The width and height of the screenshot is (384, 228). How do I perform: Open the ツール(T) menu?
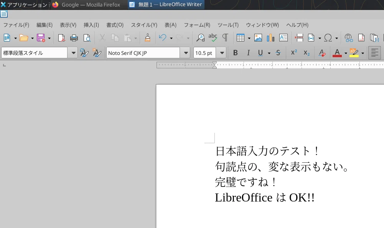click(228, 25)
